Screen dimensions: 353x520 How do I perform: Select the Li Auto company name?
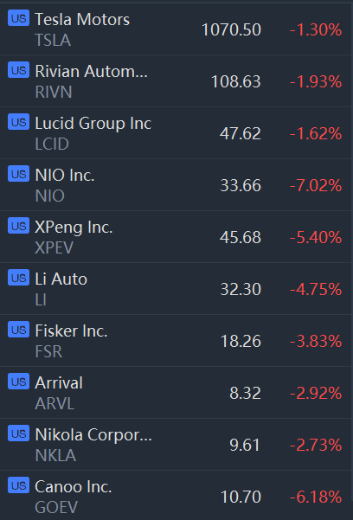pyautogui.click(x=61, y=279)
